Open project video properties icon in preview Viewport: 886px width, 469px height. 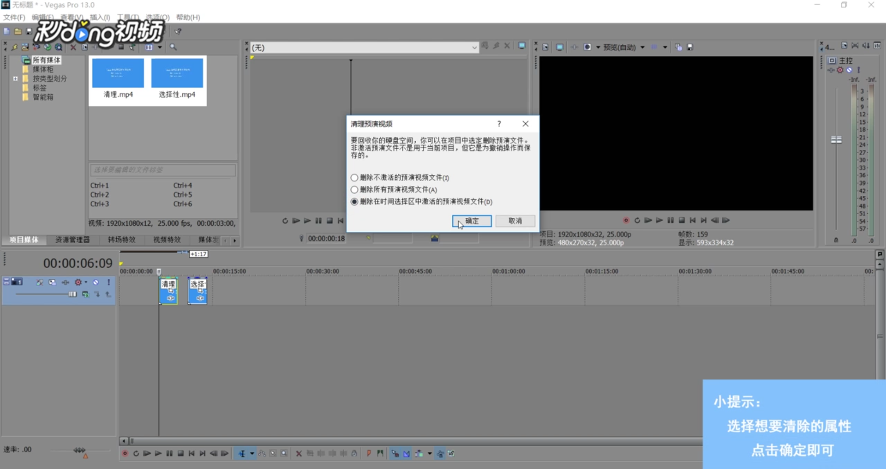545,47
